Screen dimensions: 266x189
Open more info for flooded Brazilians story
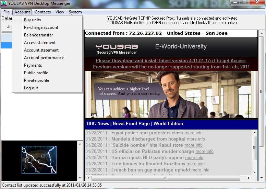coord(195,164)
